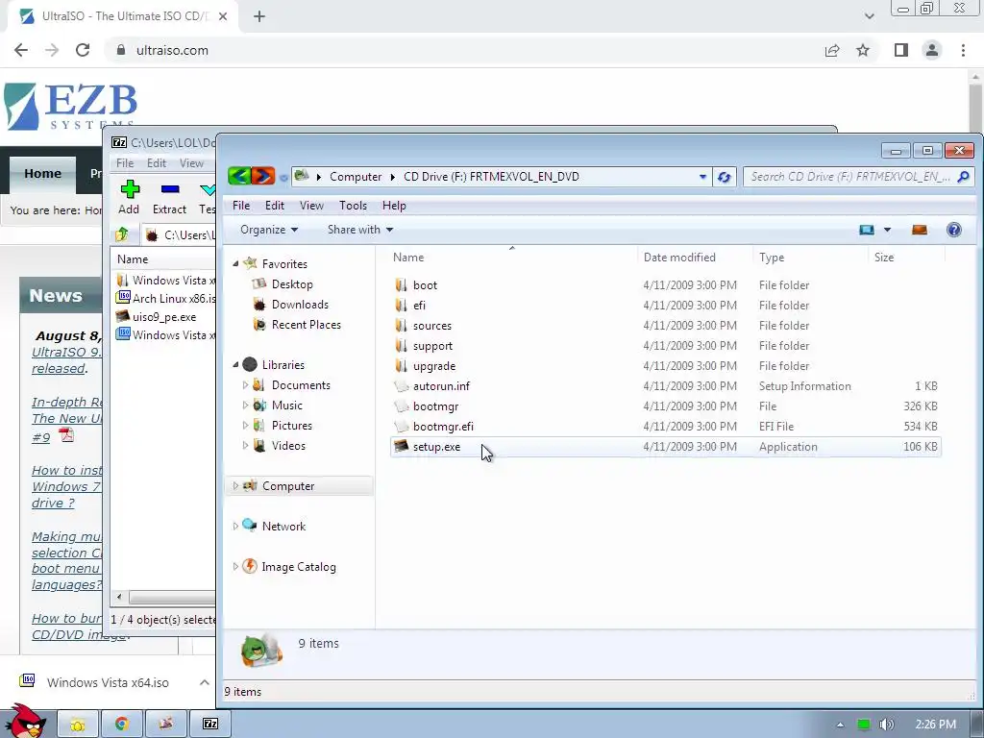Expand the Network tree node
This screenshot has width=984, height=738.
[236, 526]
